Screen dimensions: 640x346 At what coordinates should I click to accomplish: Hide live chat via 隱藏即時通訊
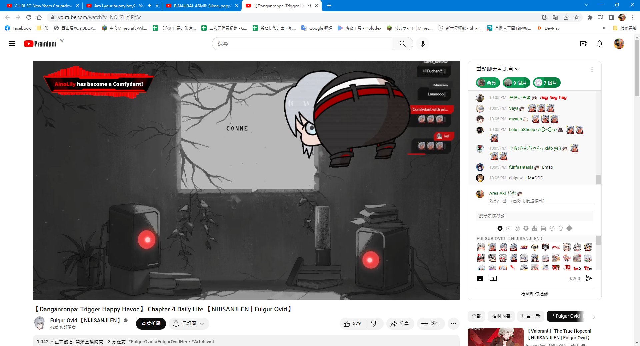[534, 294]
